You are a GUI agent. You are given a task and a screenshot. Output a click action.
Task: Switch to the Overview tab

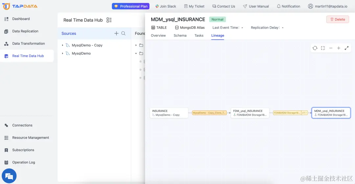pyautogui.click(x=158, y=35)
